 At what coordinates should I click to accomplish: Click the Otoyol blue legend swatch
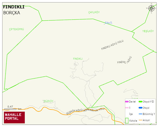tap(140, 108)
